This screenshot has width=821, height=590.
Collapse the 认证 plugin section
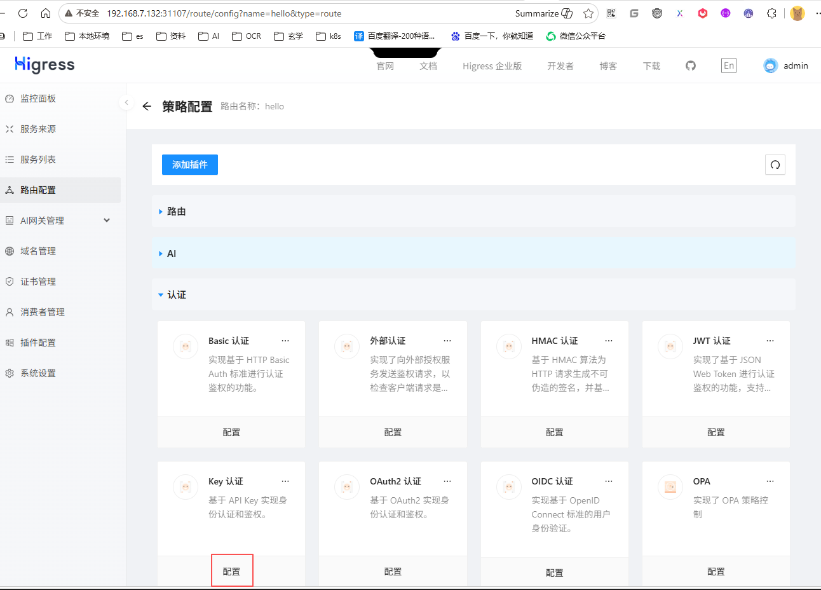click(x=473, y=294)
